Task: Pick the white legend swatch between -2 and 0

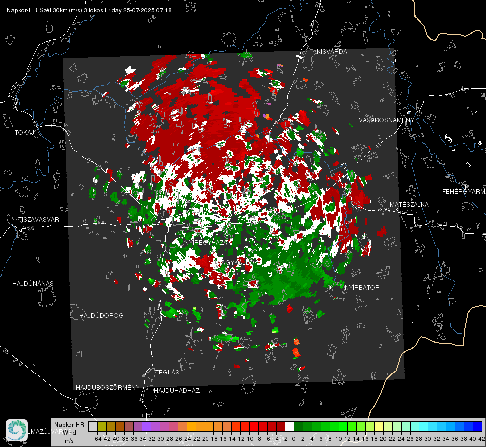Action: coord(289,427)
